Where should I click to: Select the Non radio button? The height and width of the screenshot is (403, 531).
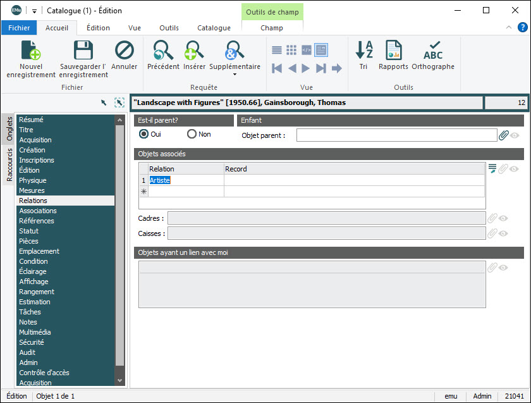(192, 134)
